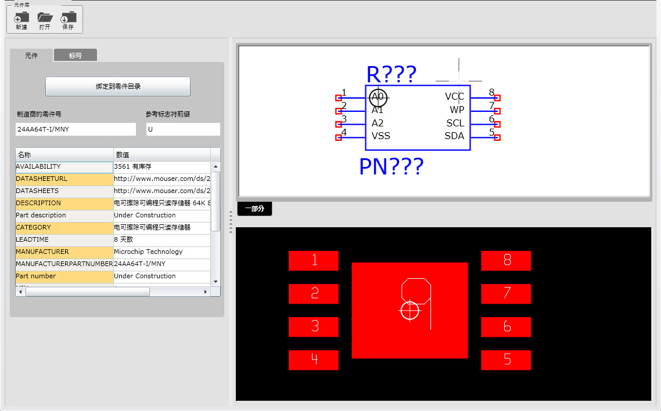Image resolution: width=661 pixels, height=411 pixels.
Task: Click the SDA pin label in symbol
Action: [454, 136]
